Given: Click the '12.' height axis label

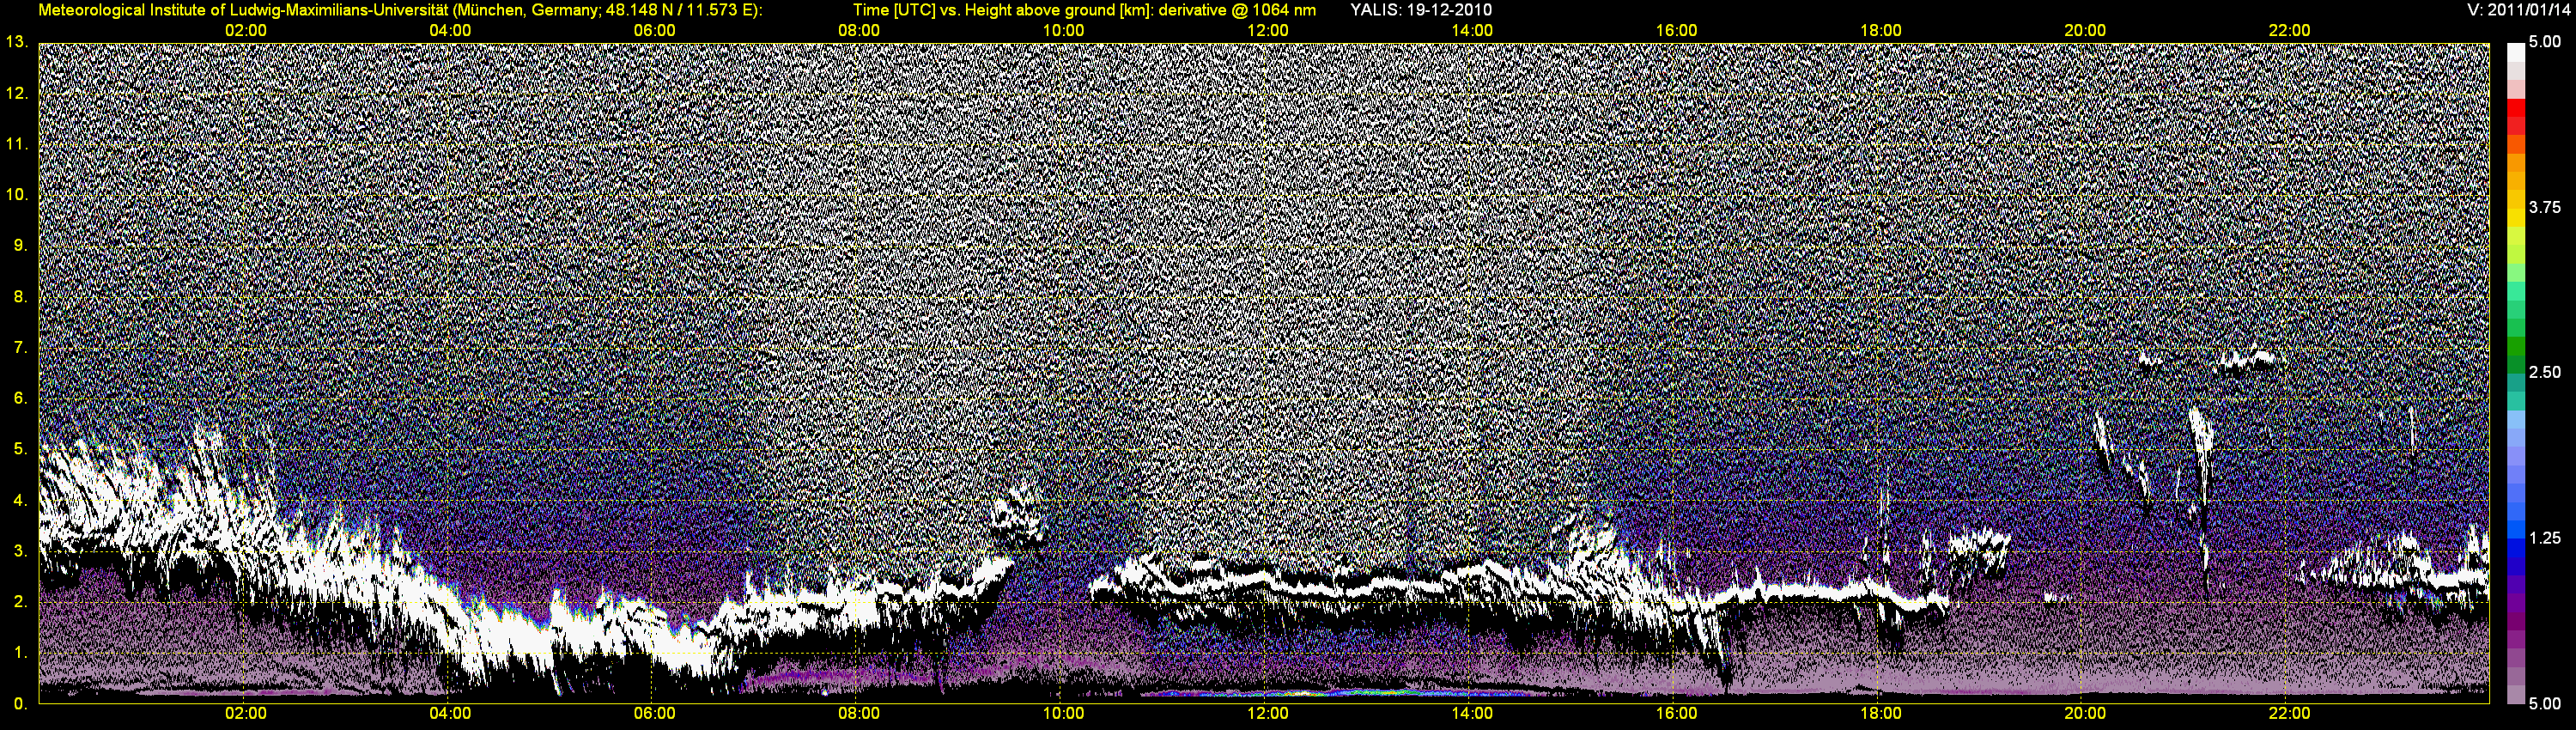Looking at the screenshot, I should pyautogui.click(x=17, y=93).
